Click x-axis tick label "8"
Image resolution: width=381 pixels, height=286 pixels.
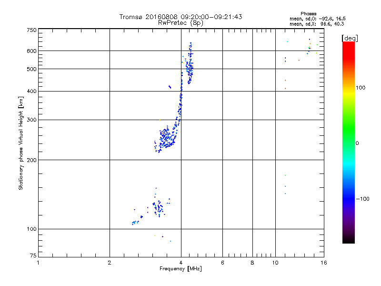click(252, 263)
